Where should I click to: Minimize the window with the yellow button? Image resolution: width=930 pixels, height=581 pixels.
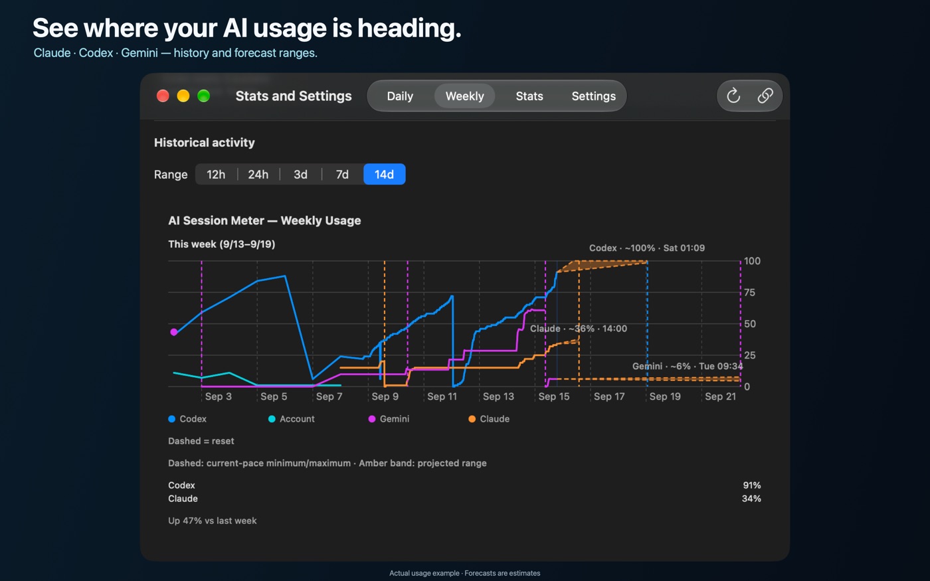click(183, 96)
